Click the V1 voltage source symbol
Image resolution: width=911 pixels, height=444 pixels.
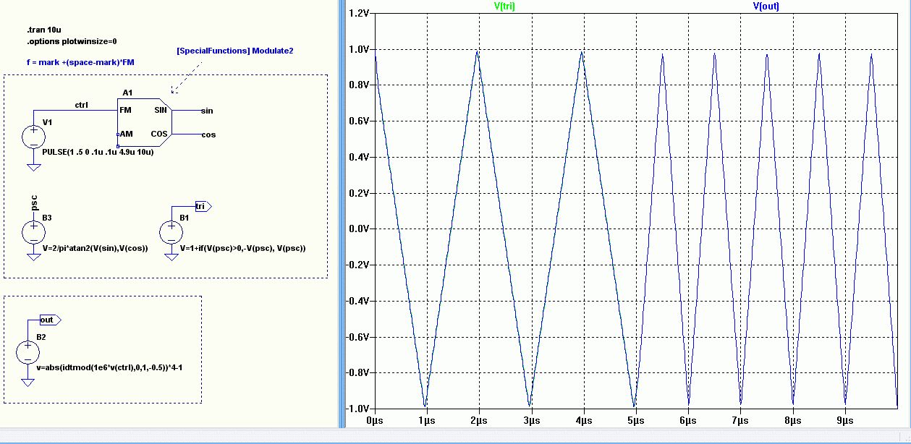tap(33, 137)
